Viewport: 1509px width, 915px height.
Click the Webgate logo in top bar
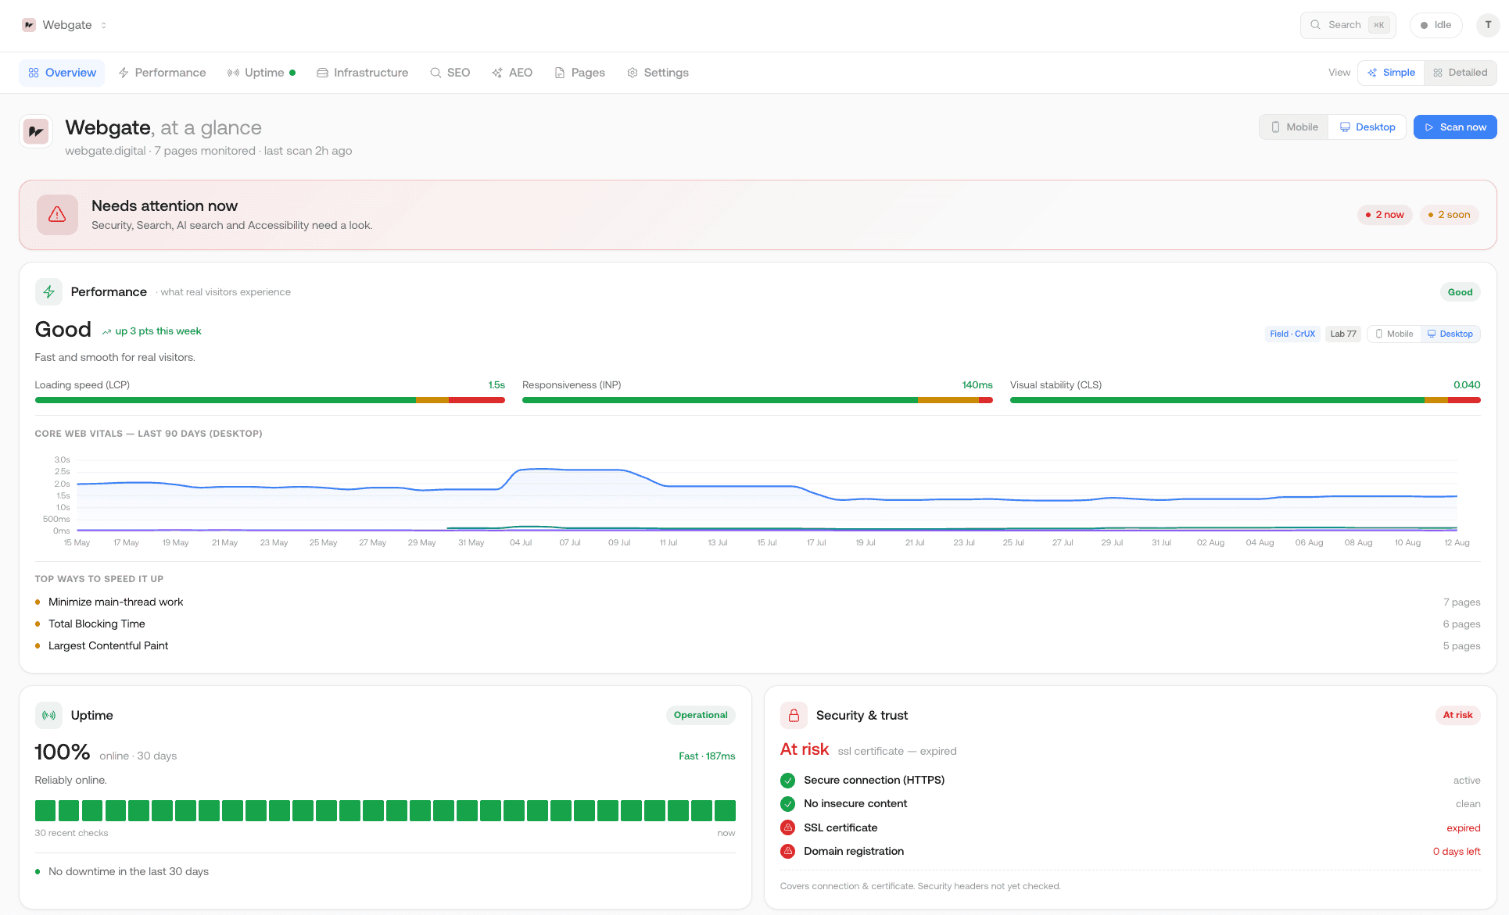tap(29, 25)
